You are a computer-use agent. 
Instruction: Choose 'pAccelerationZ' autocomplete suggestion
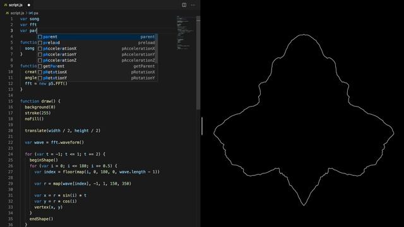click(x=97, y=61)
